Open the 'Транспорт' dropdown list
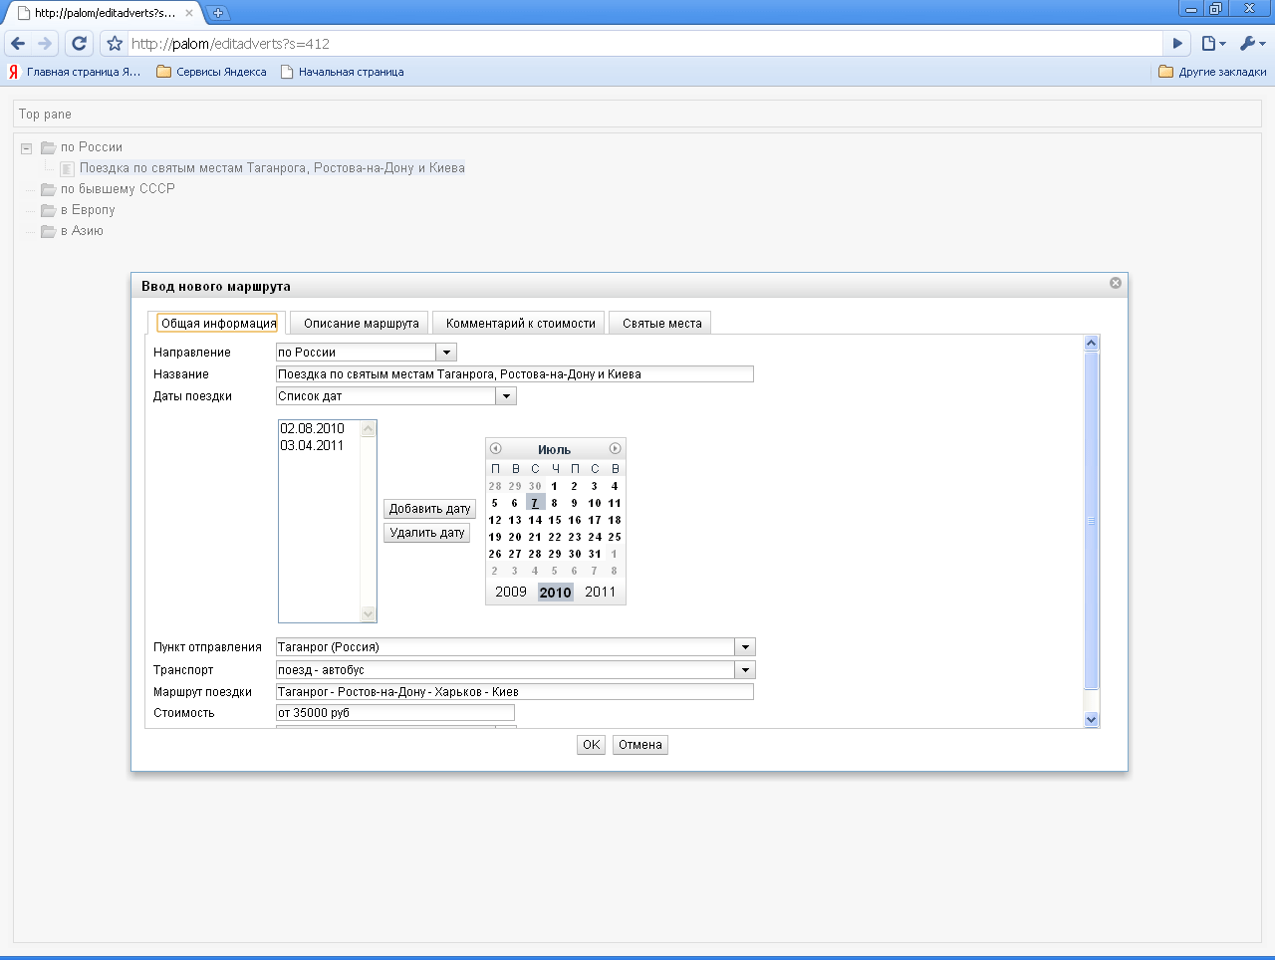Viewport: 1275px width, 960px height. [745, 670]
